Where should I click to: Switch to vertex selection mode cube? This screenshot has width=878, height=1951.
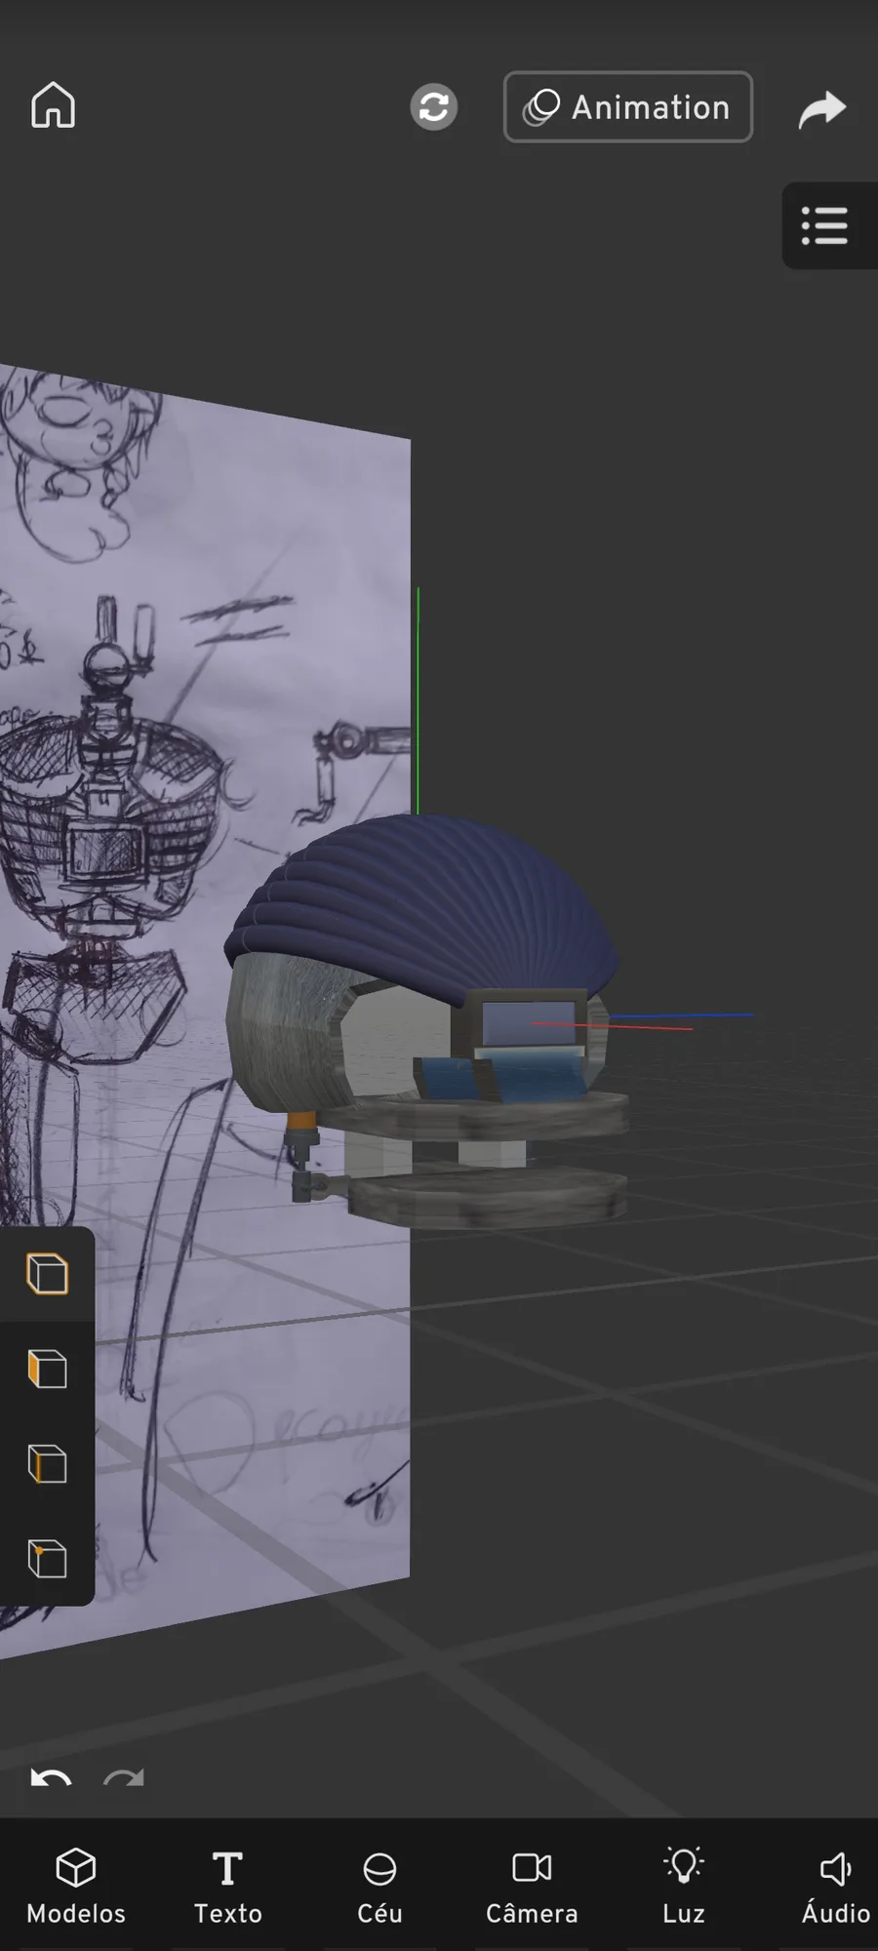(47, 1558)
